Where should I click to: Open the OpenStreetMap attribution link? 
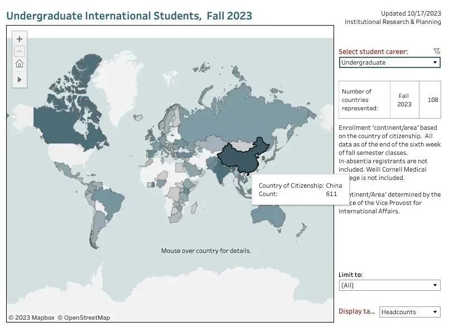pos(84,317)
